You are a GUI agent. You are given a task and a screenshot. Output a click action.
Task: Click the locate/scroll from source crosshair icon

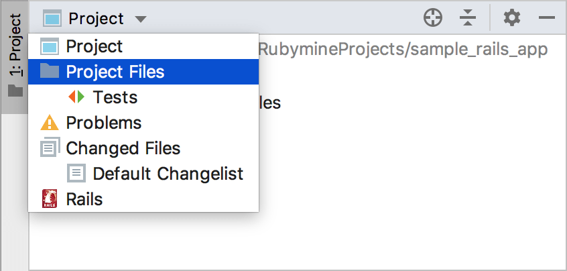(x=433, y=17)
